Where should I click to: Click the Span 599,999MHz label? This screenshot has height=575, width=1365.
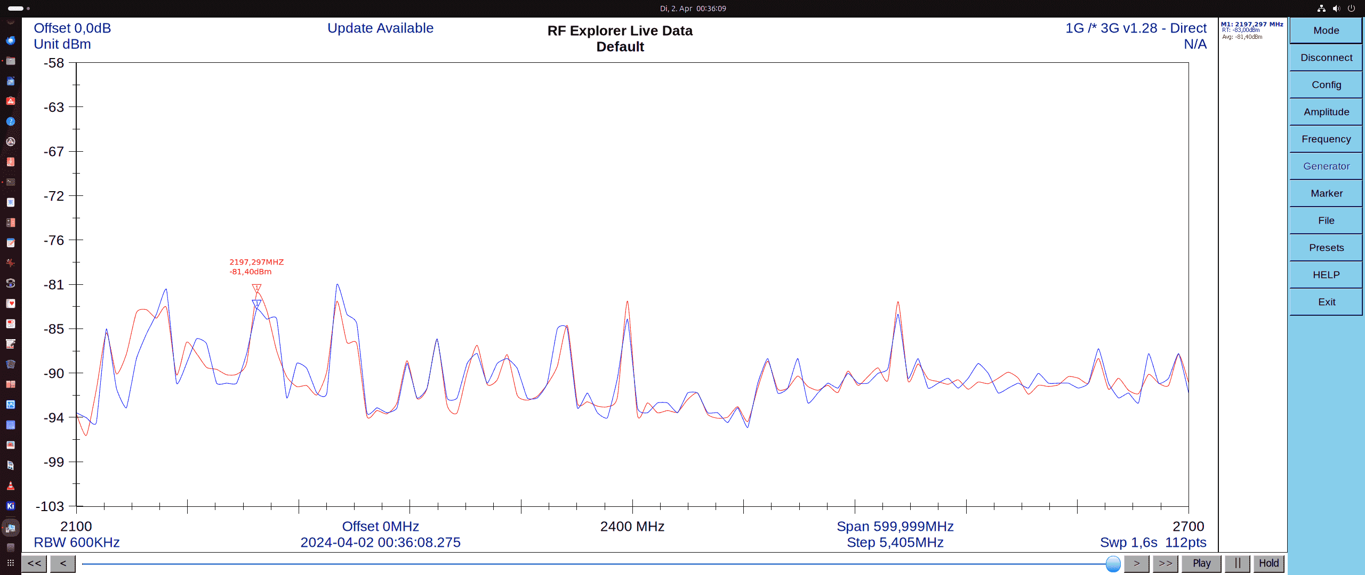(895, 527)
